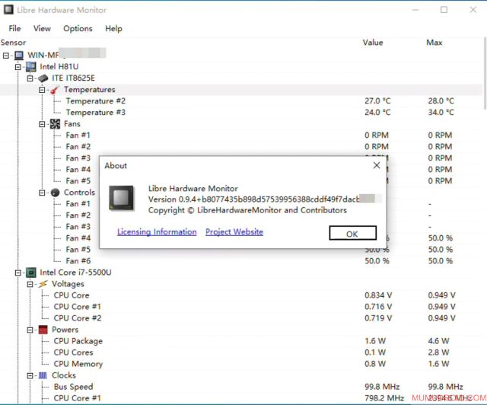Click the 0.834 V voltage value
This screenshot has height=405, width=487.
point(378,295)
